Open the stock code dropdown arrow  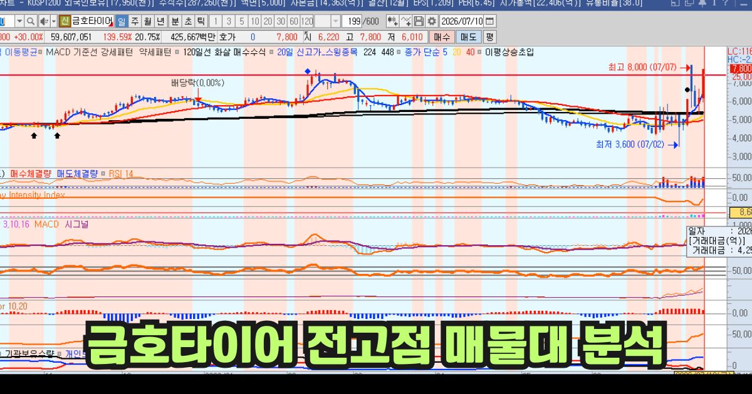(19, 21)
